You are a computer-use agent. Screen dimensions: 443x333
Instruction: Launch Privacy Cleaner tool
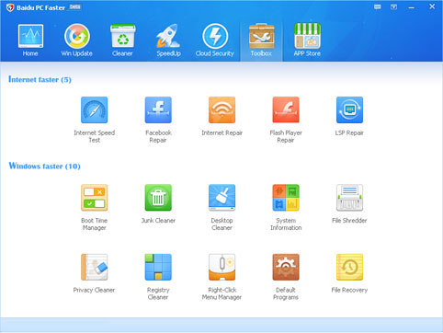click(x=95, y=273)
